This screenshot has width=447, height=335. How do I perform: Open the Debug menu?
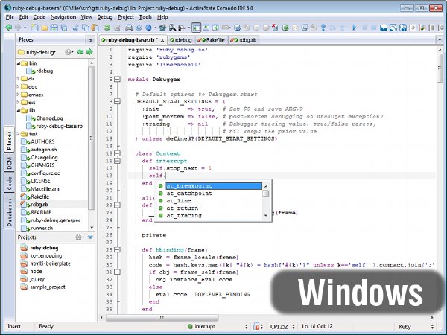[105, 17]
